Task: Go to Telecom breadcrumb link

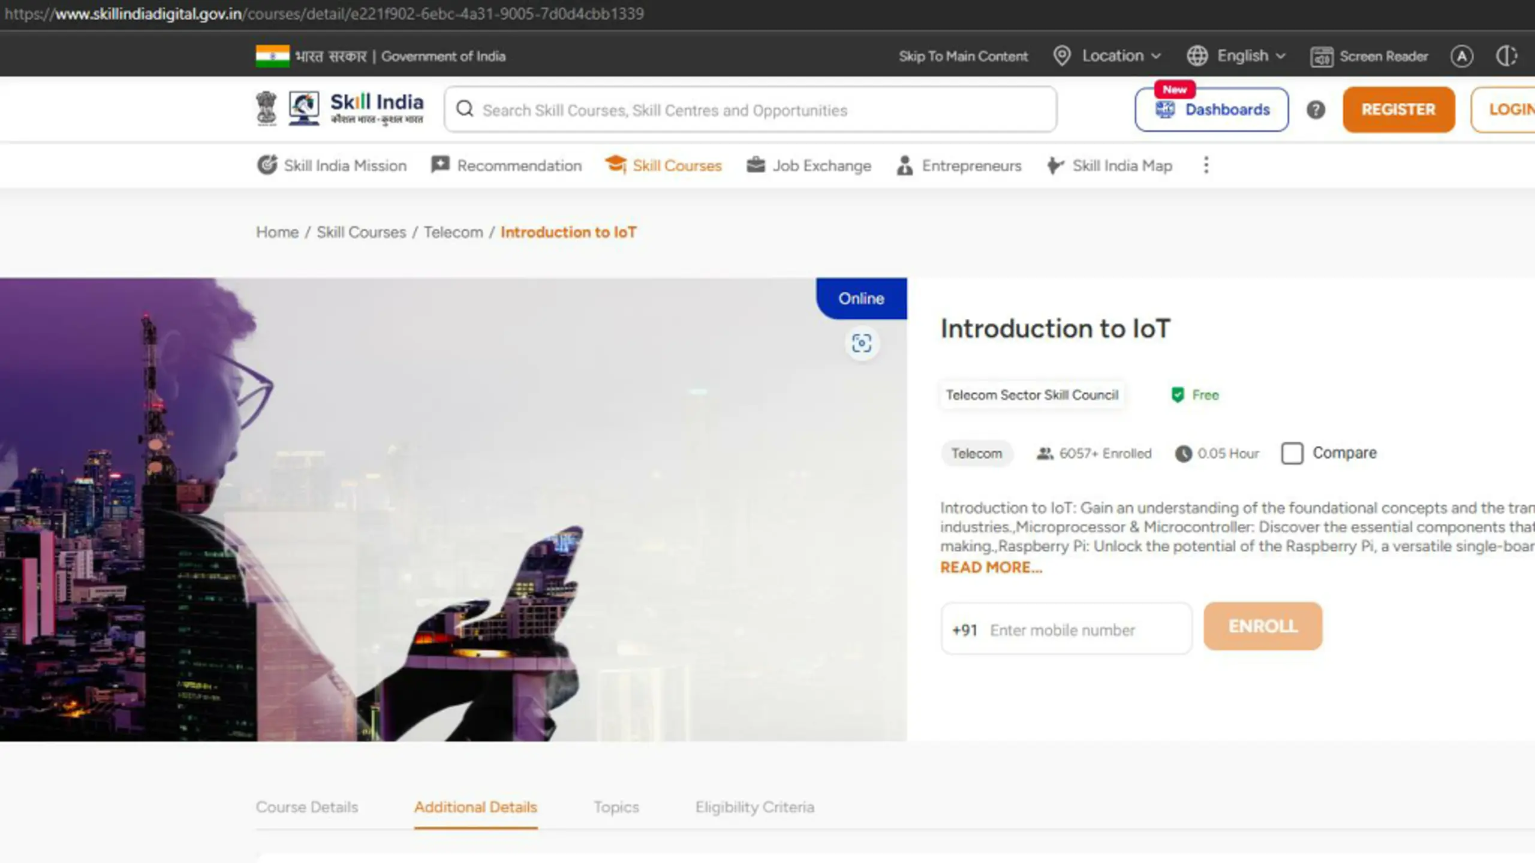Action: 453,233
